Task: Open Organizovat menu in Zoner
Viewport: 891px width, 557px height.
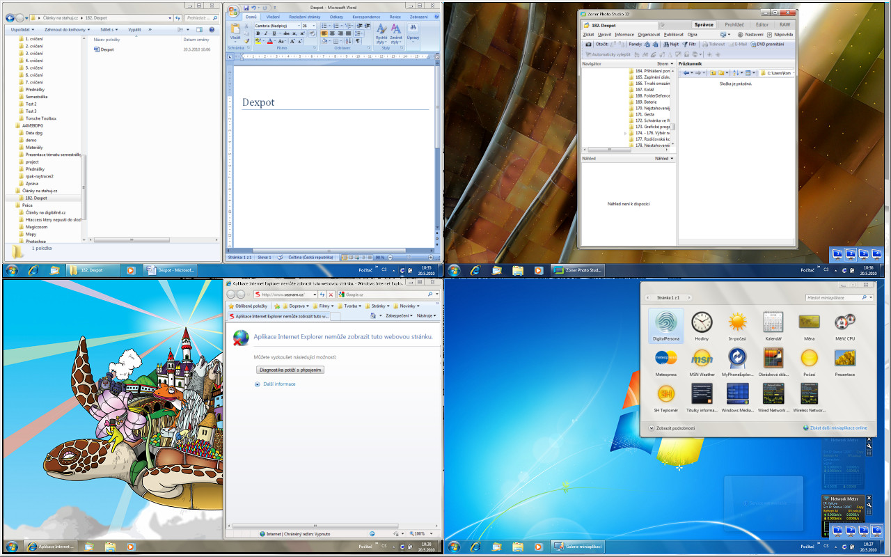Action: click(649, 34)
